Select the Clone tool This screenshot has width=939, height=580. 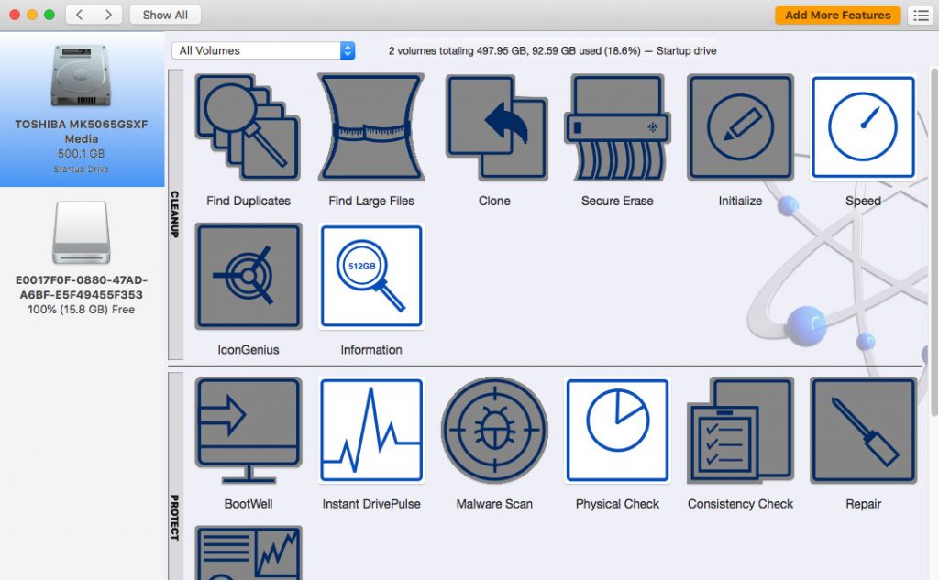click(493, 127)
